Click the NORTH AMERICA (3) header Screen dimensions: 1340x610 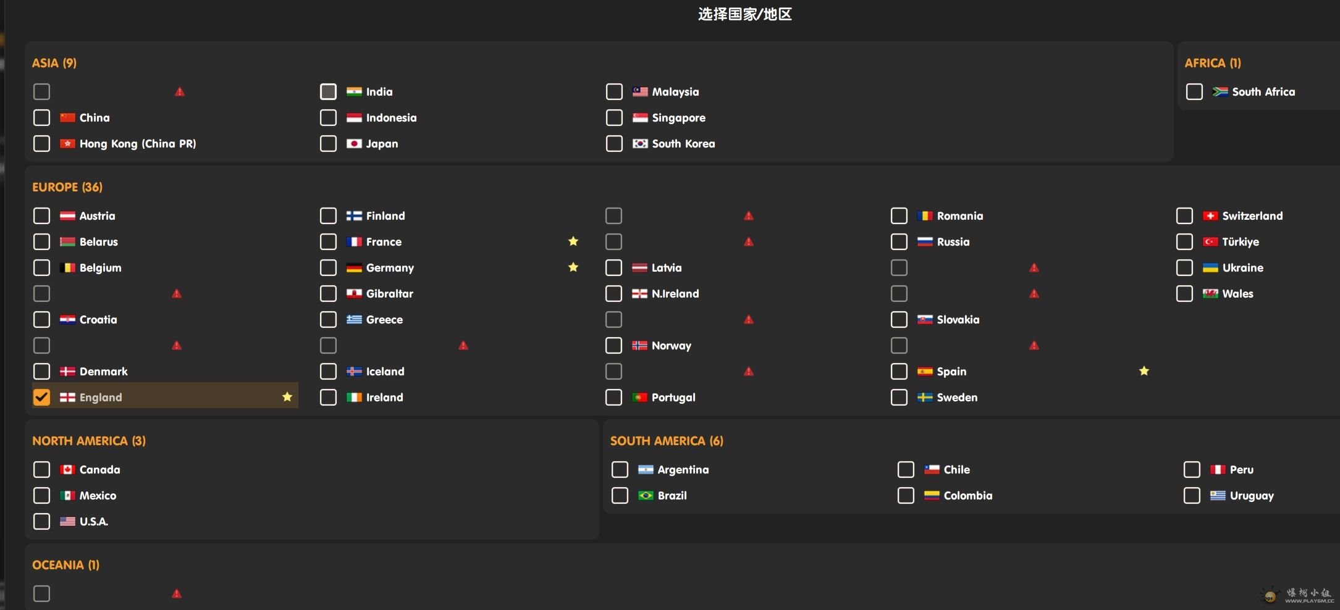pyautogui.click(x=89, y=441)
